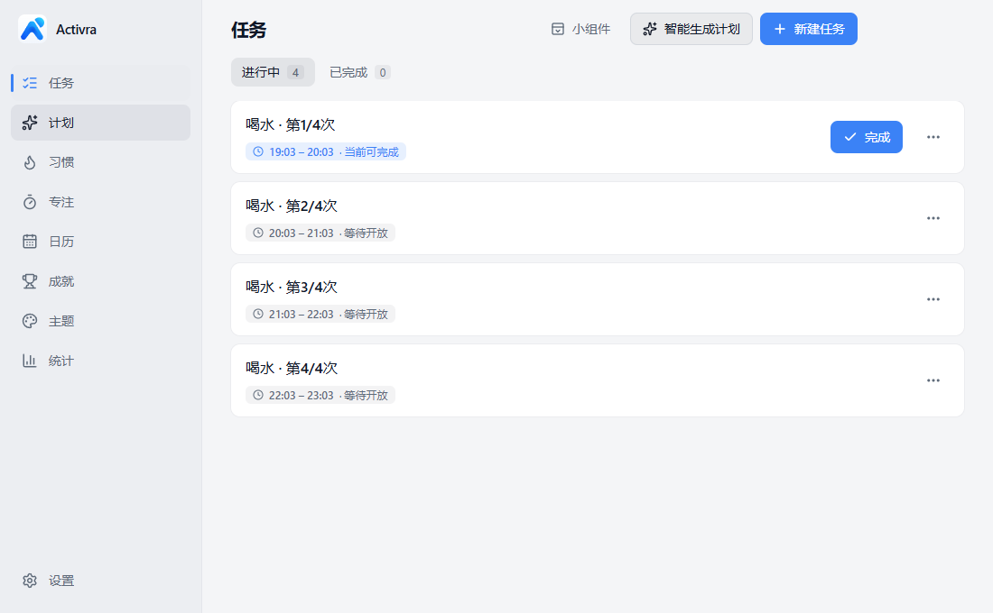993x613 pixels.
Task: Go to 计划 in the sidebar
Action: [101, 123]
